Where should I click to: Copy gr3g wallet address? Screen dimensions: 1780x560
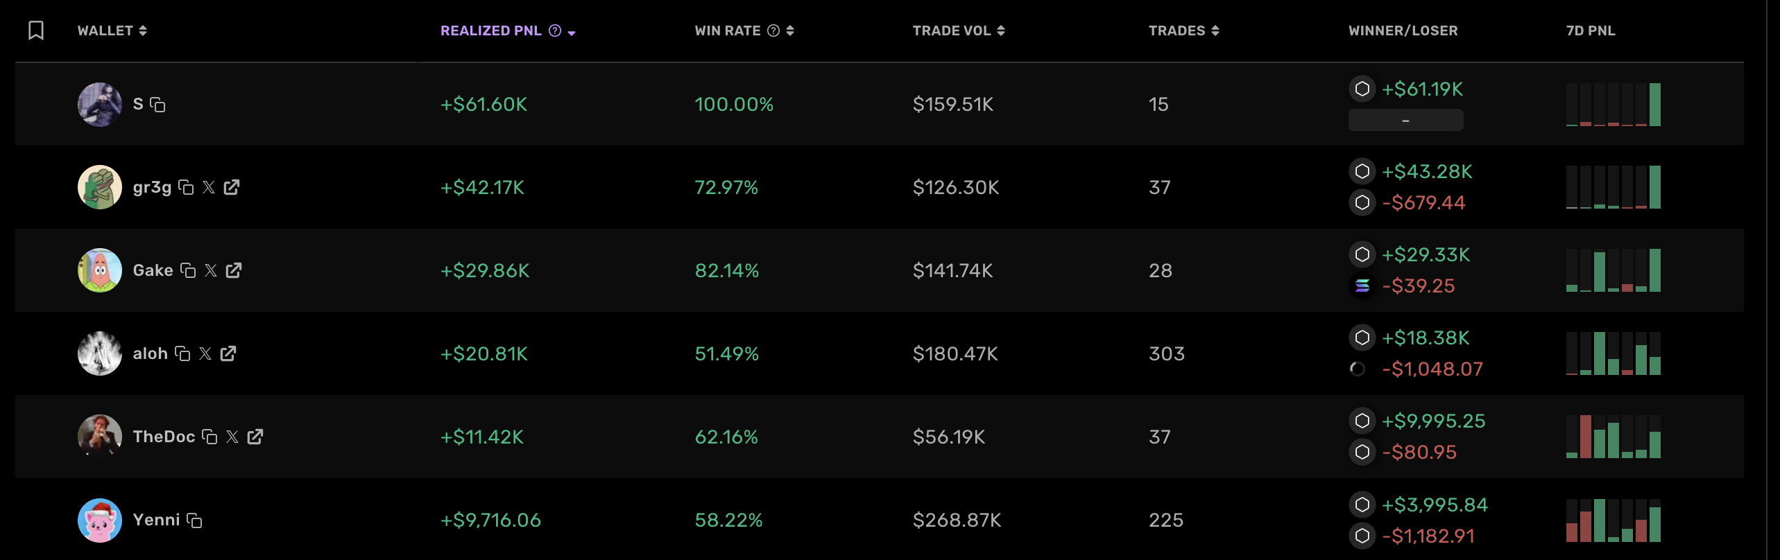point(186,187)
